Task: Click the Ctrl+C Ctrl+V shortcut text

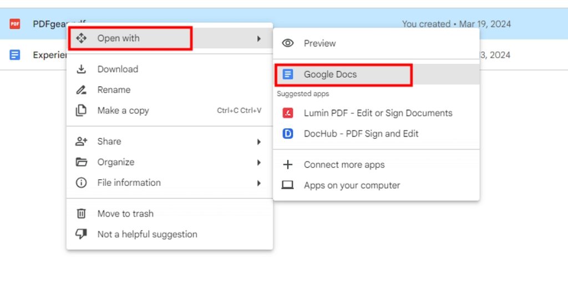Action: (x=239, y=110)
